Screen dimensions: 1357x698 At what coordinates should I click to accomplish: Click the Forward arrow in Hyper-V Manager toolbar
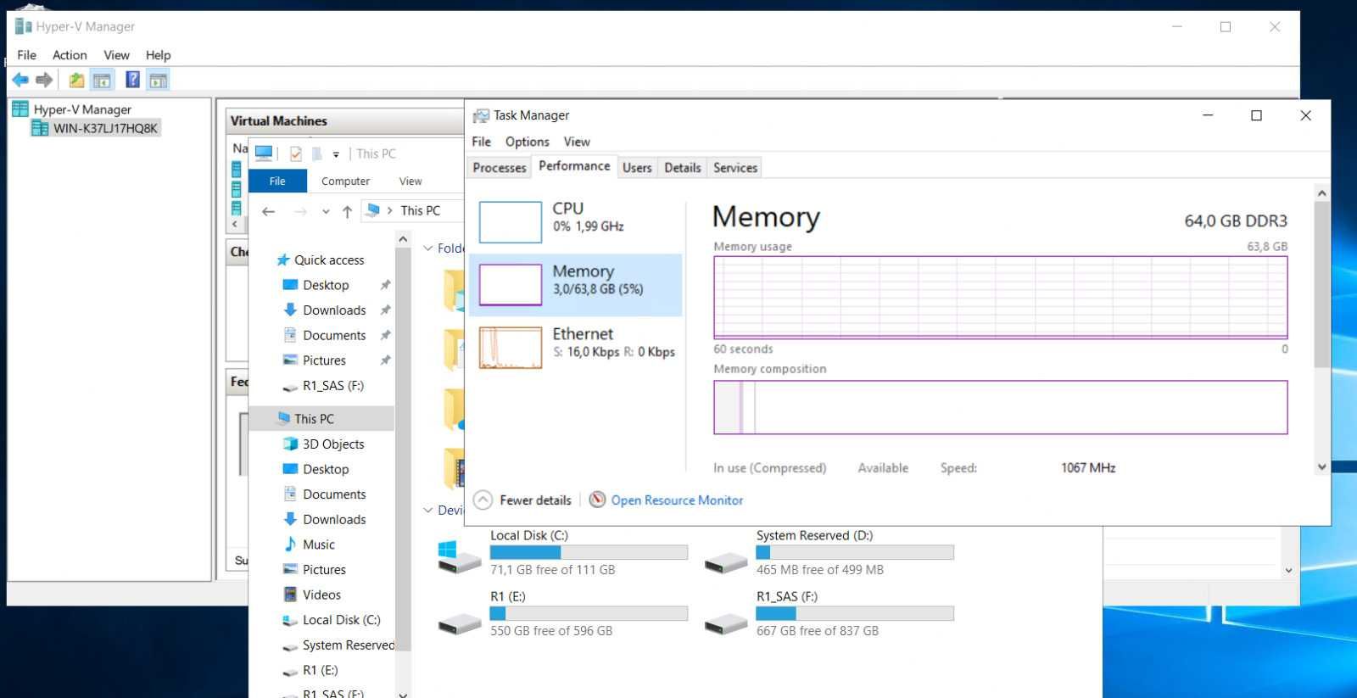point(44,81)
